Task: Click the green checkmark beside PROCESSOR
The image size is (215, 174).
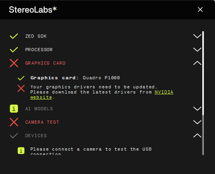Action: tap(14, 50)
